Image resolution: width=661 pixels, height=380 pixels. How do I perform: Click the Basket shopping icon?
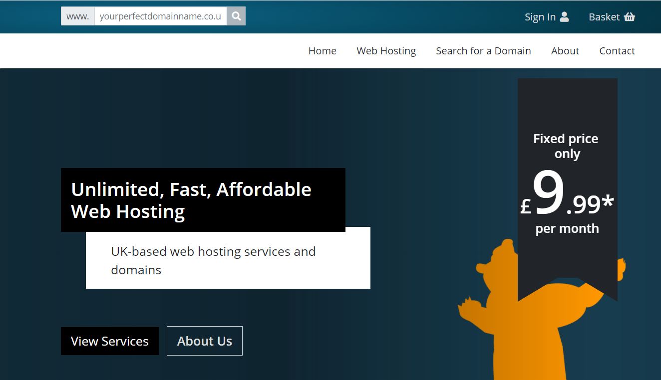pyautogui.click(x=630, y=17)
